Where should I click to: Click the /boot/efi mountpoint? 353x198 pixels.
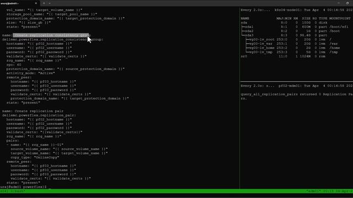coord(339,27)
